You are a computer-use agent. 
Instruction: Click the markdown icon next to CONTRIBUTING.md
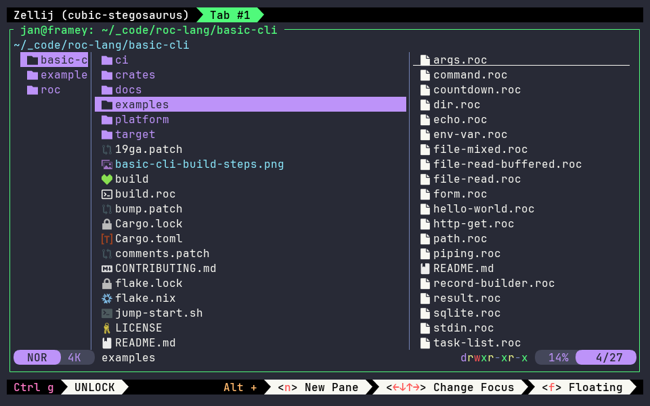(x=106, y=269)
